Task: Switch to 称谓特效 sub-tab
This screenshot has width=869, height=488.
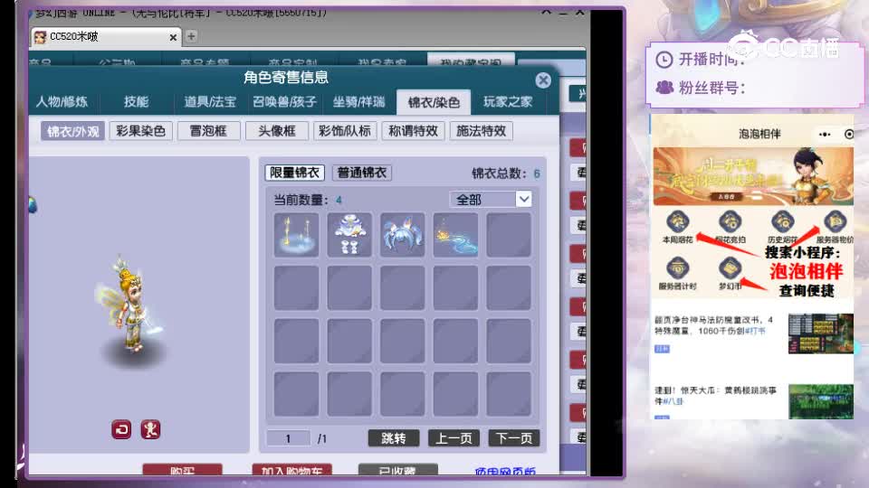Action: [x=413, y=131]
